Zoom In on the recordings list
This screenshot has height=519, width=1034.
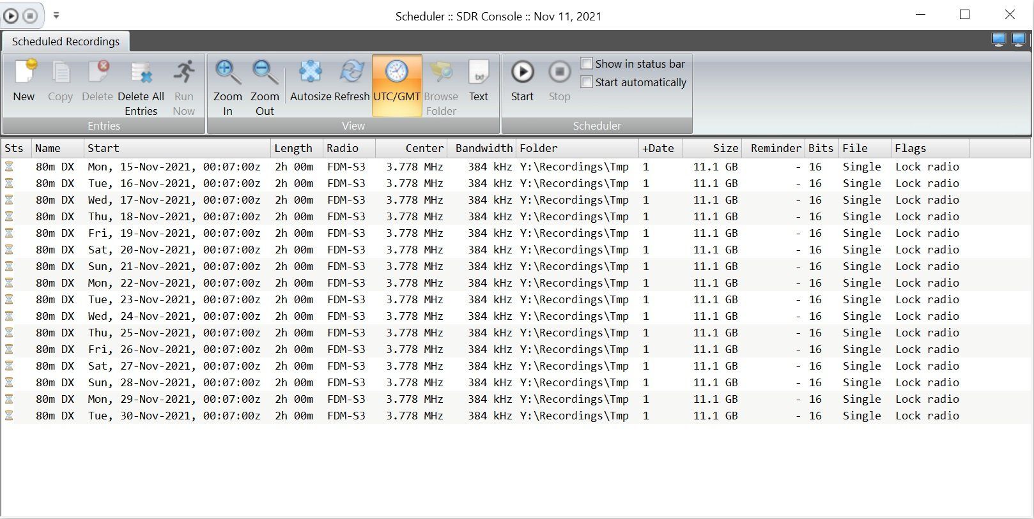(228, 87)
